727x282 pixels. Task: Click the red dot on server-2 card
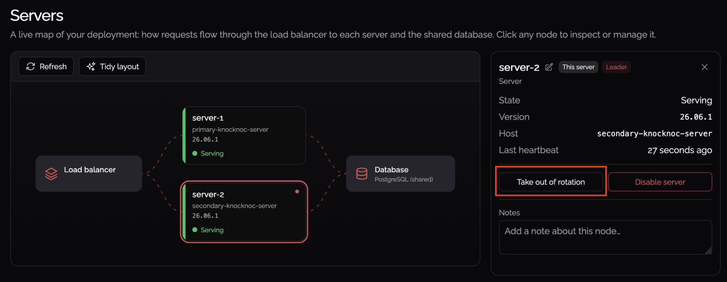pos(297,191)
